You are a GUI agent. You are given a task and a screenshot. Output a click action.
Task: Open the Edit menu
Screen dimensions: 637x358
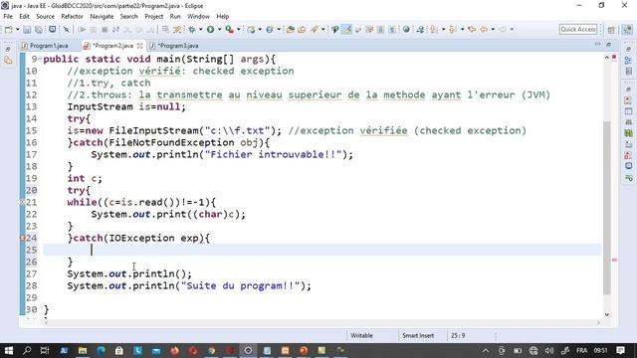coord(24,16)
